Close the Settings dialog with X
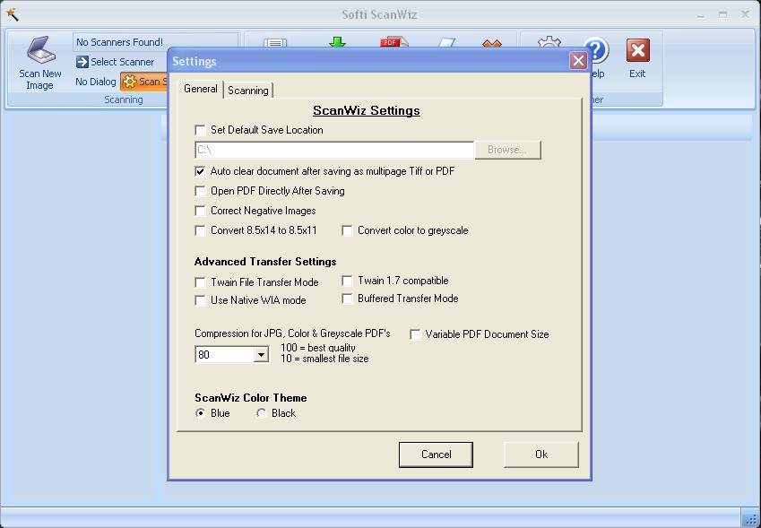The width and height of the screenshot is (761, 528). point(578,61)
